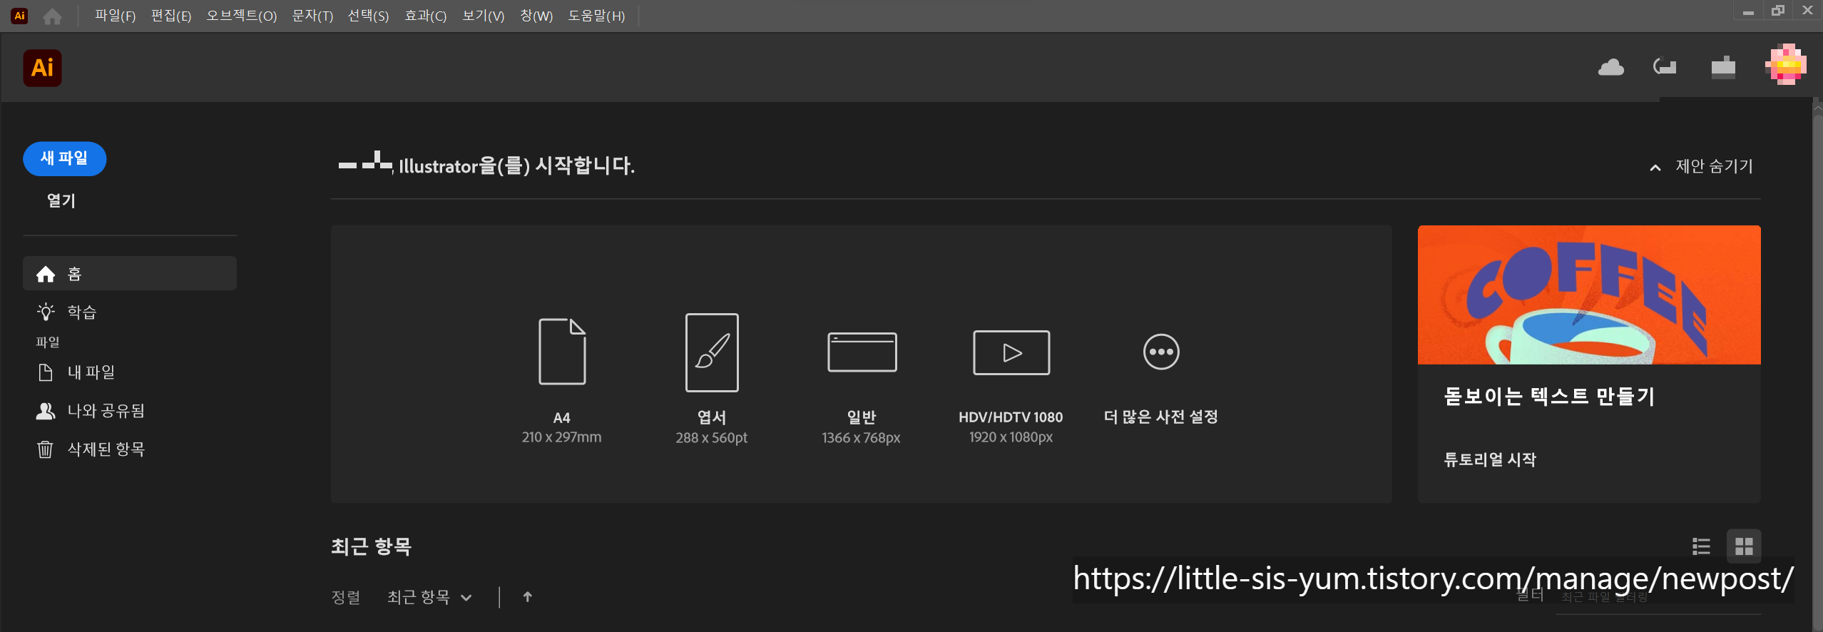Open 더 많은 사전 설정 presets
The width and height of the screenshot is (1823, 632).
tap(1161, 379)
